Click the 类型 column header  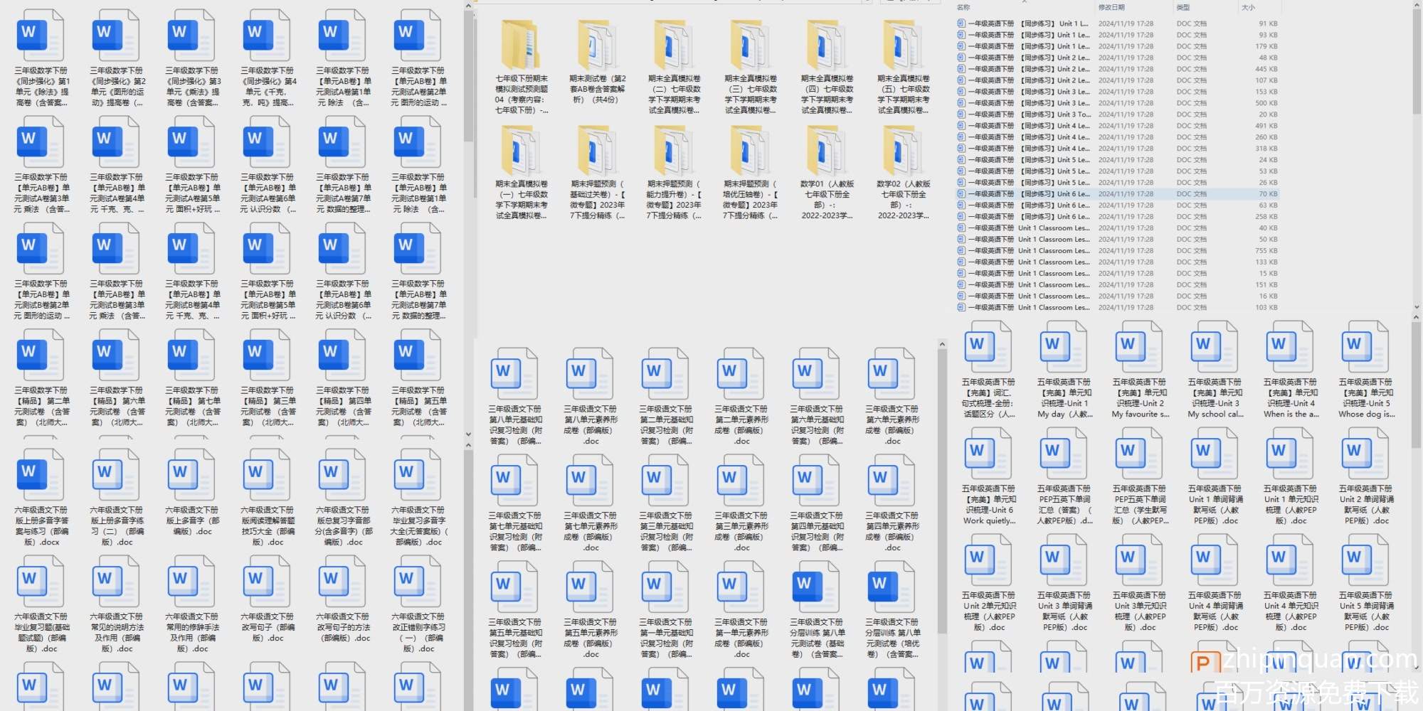[1183, 8]
